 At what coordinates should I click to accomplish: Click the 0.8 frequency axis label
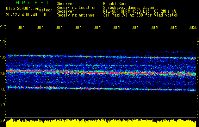click(x=3, y=89)
